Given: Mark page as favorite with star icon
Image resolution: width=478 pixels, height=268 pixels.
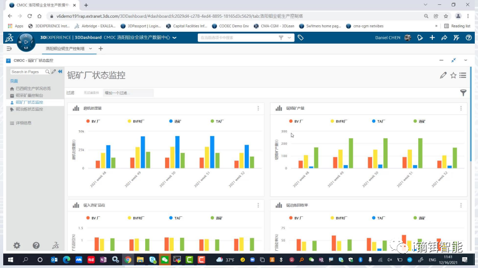Looking at the screenshot, I should pyautogui.click(x=453, y=75).
